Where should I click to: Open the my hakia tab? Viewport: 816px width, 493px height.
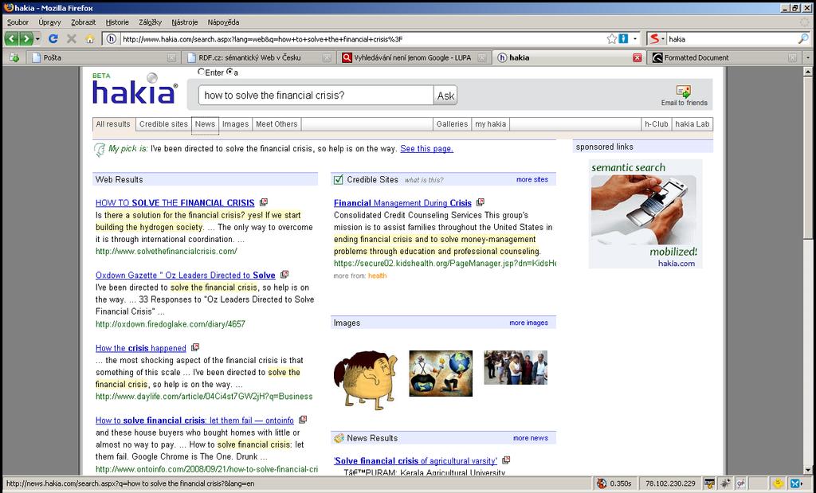490,124
